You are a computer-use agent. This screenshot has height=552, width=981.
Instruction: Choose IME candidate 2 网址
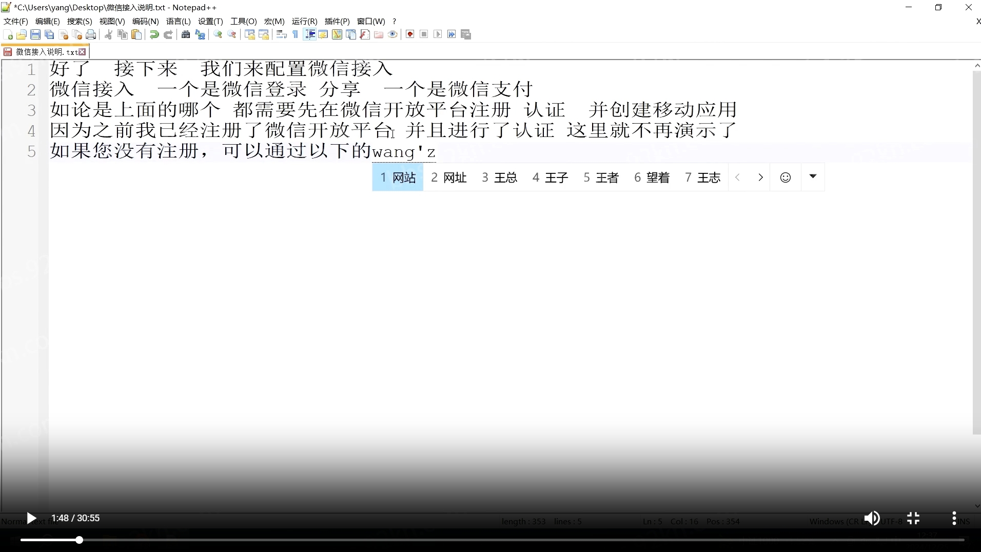[448, 178]
